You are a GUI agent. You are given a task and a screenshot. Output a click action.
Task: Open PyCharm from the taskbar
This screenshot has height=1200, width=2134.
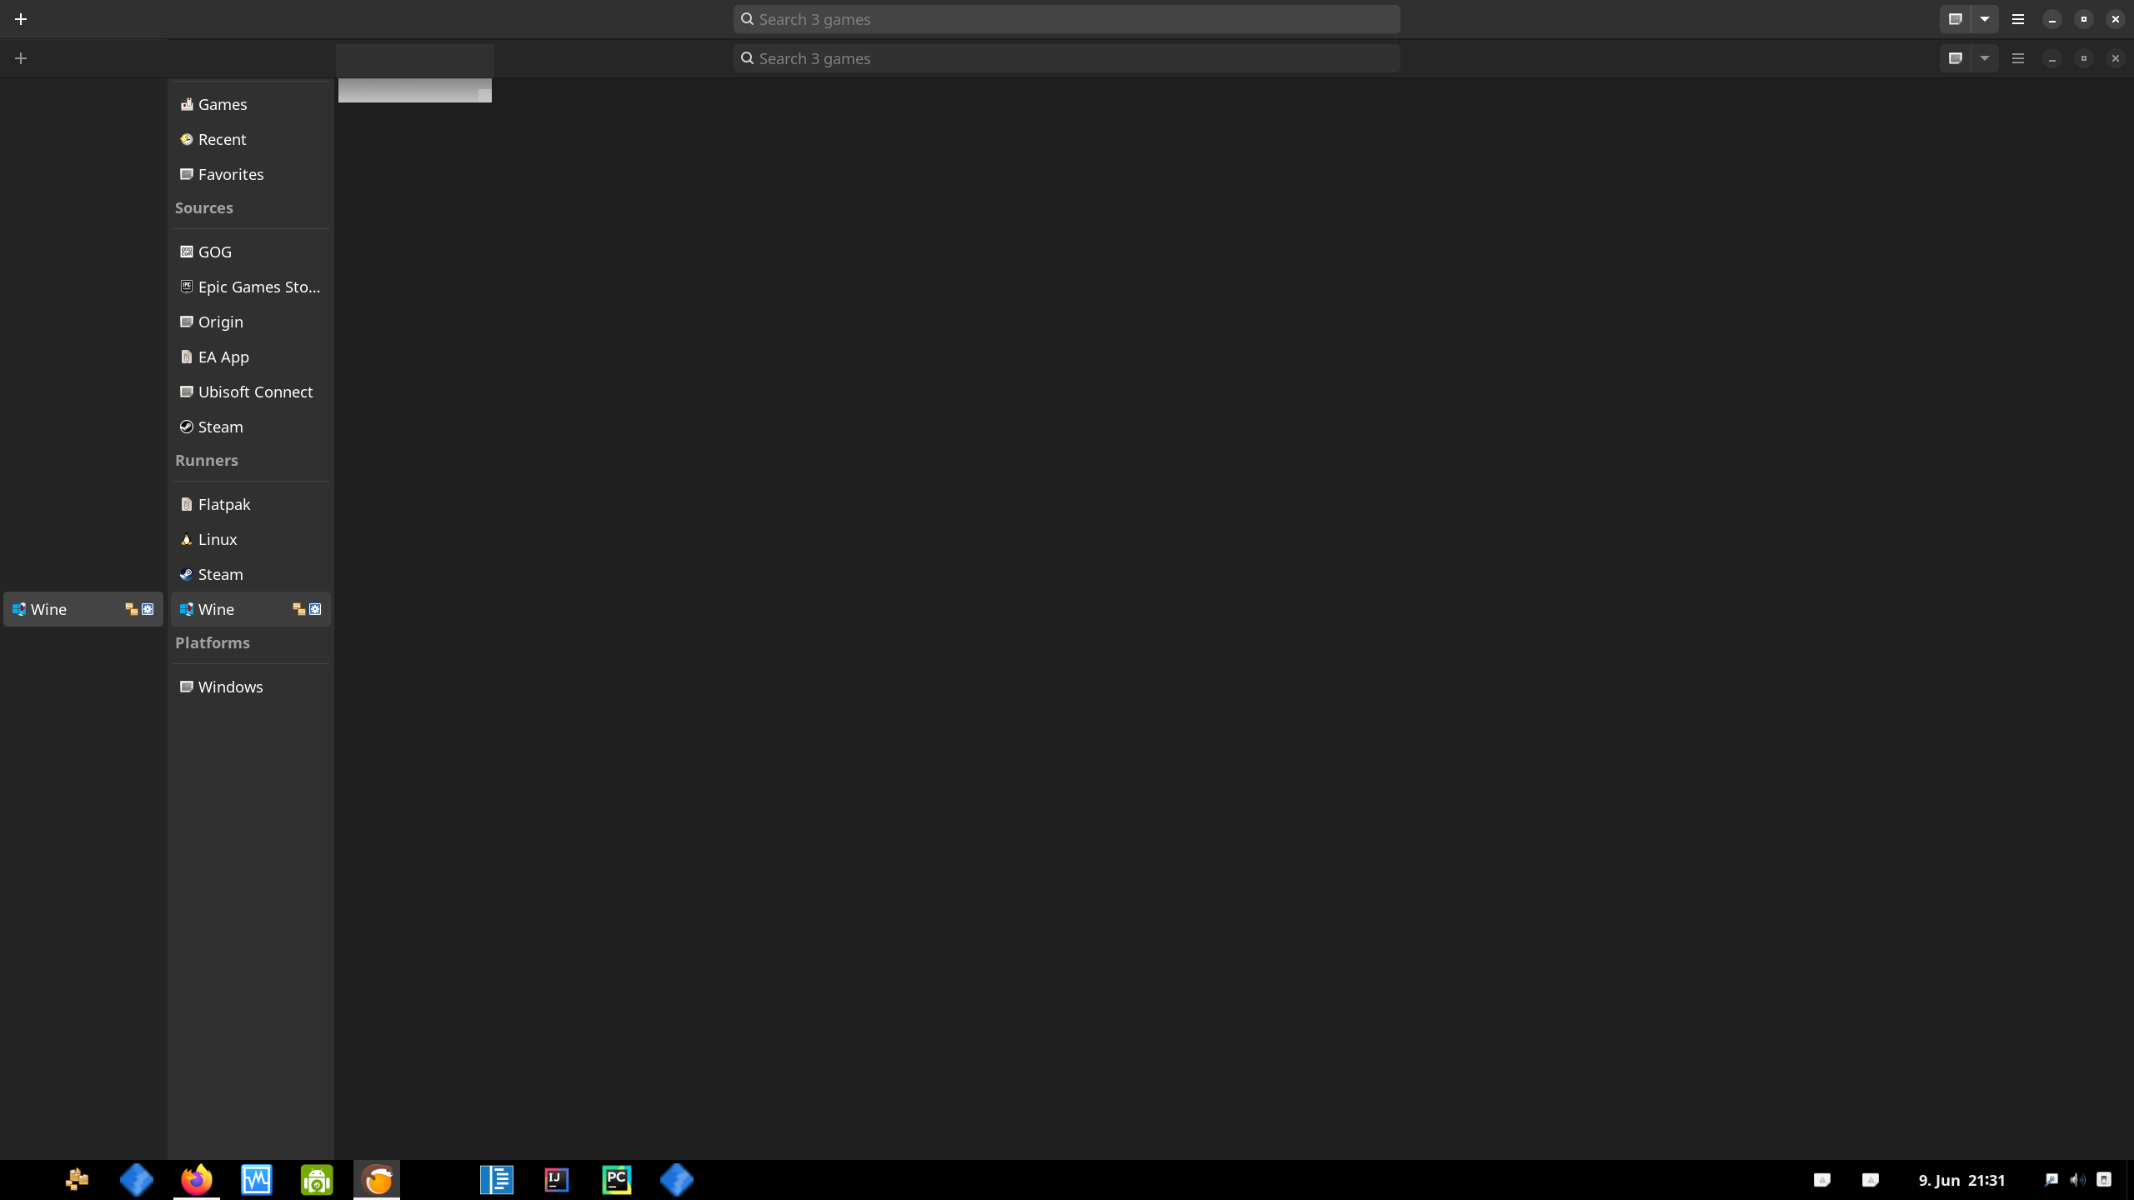615,1179
